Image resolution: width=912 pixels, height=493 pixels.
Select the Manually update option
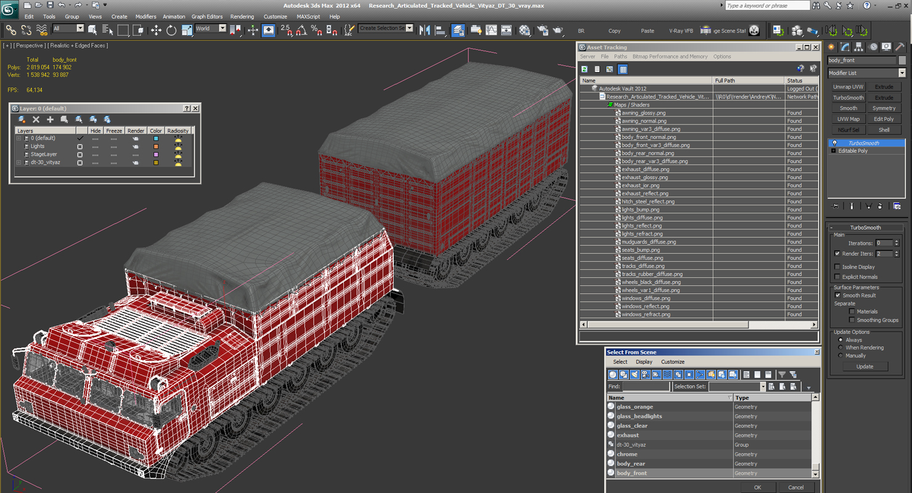[x=841, y=356]
